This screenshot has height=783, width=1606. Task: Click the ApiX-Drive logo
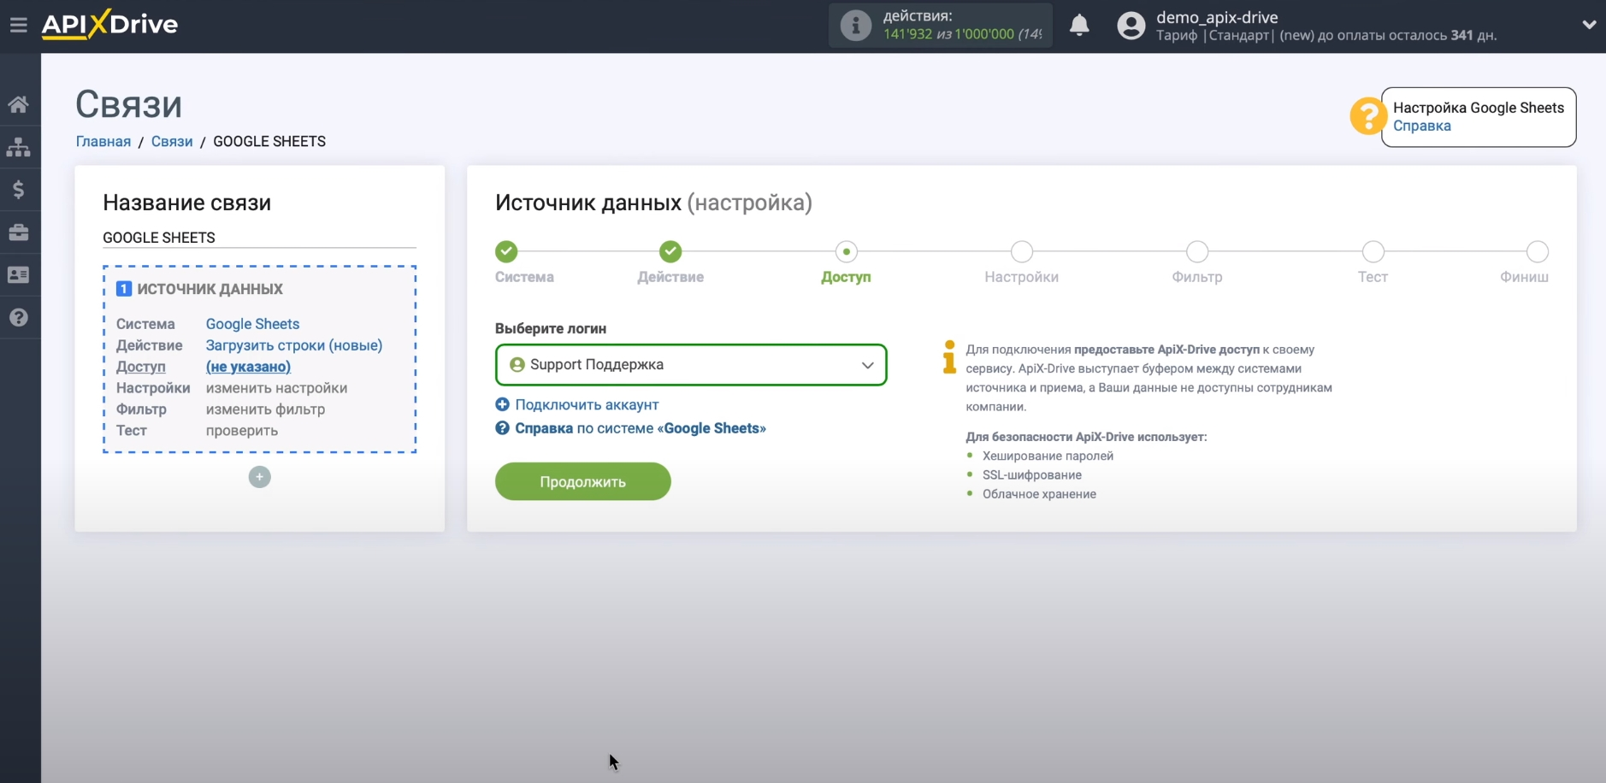pos(109,24)
